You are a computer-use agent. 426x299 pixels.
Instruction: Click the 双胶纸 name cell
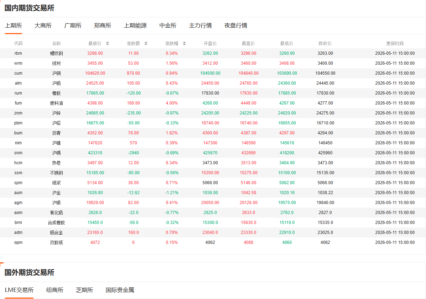point(56,242)
